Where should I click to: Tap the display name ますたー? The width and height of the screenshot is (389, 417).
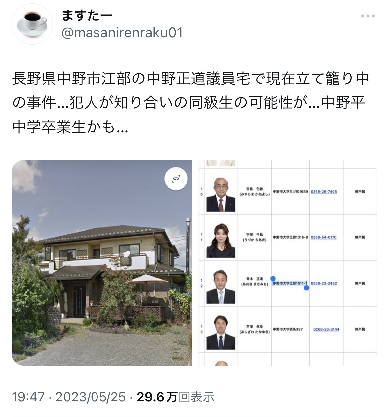click(x=87, y=16)
